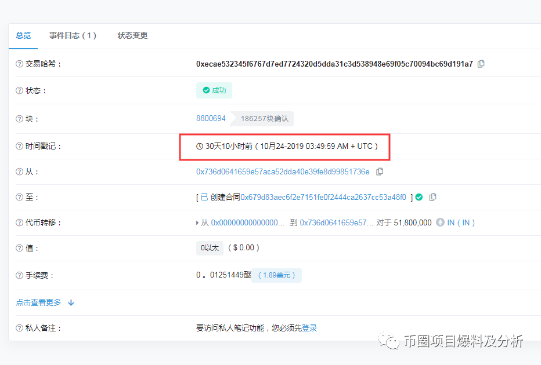Click help icon beside 状态
Image resolution: width=541 pixels, height=365 pixels.
pos(19,90)
